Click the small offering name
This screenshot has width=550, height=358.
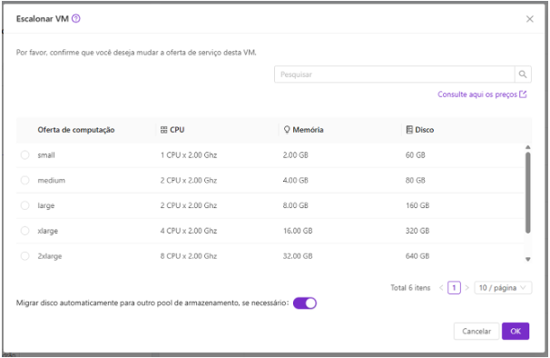[46, 155]
